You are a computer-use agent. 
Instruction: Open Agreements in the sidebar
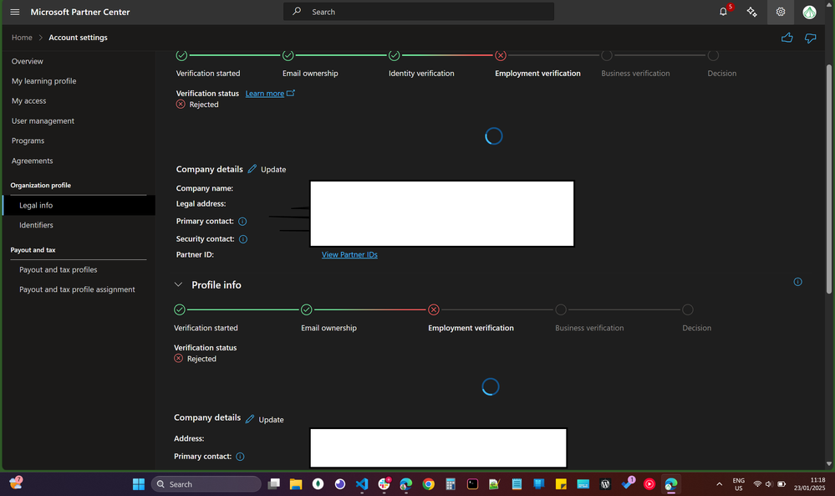[x=32, y=161]
